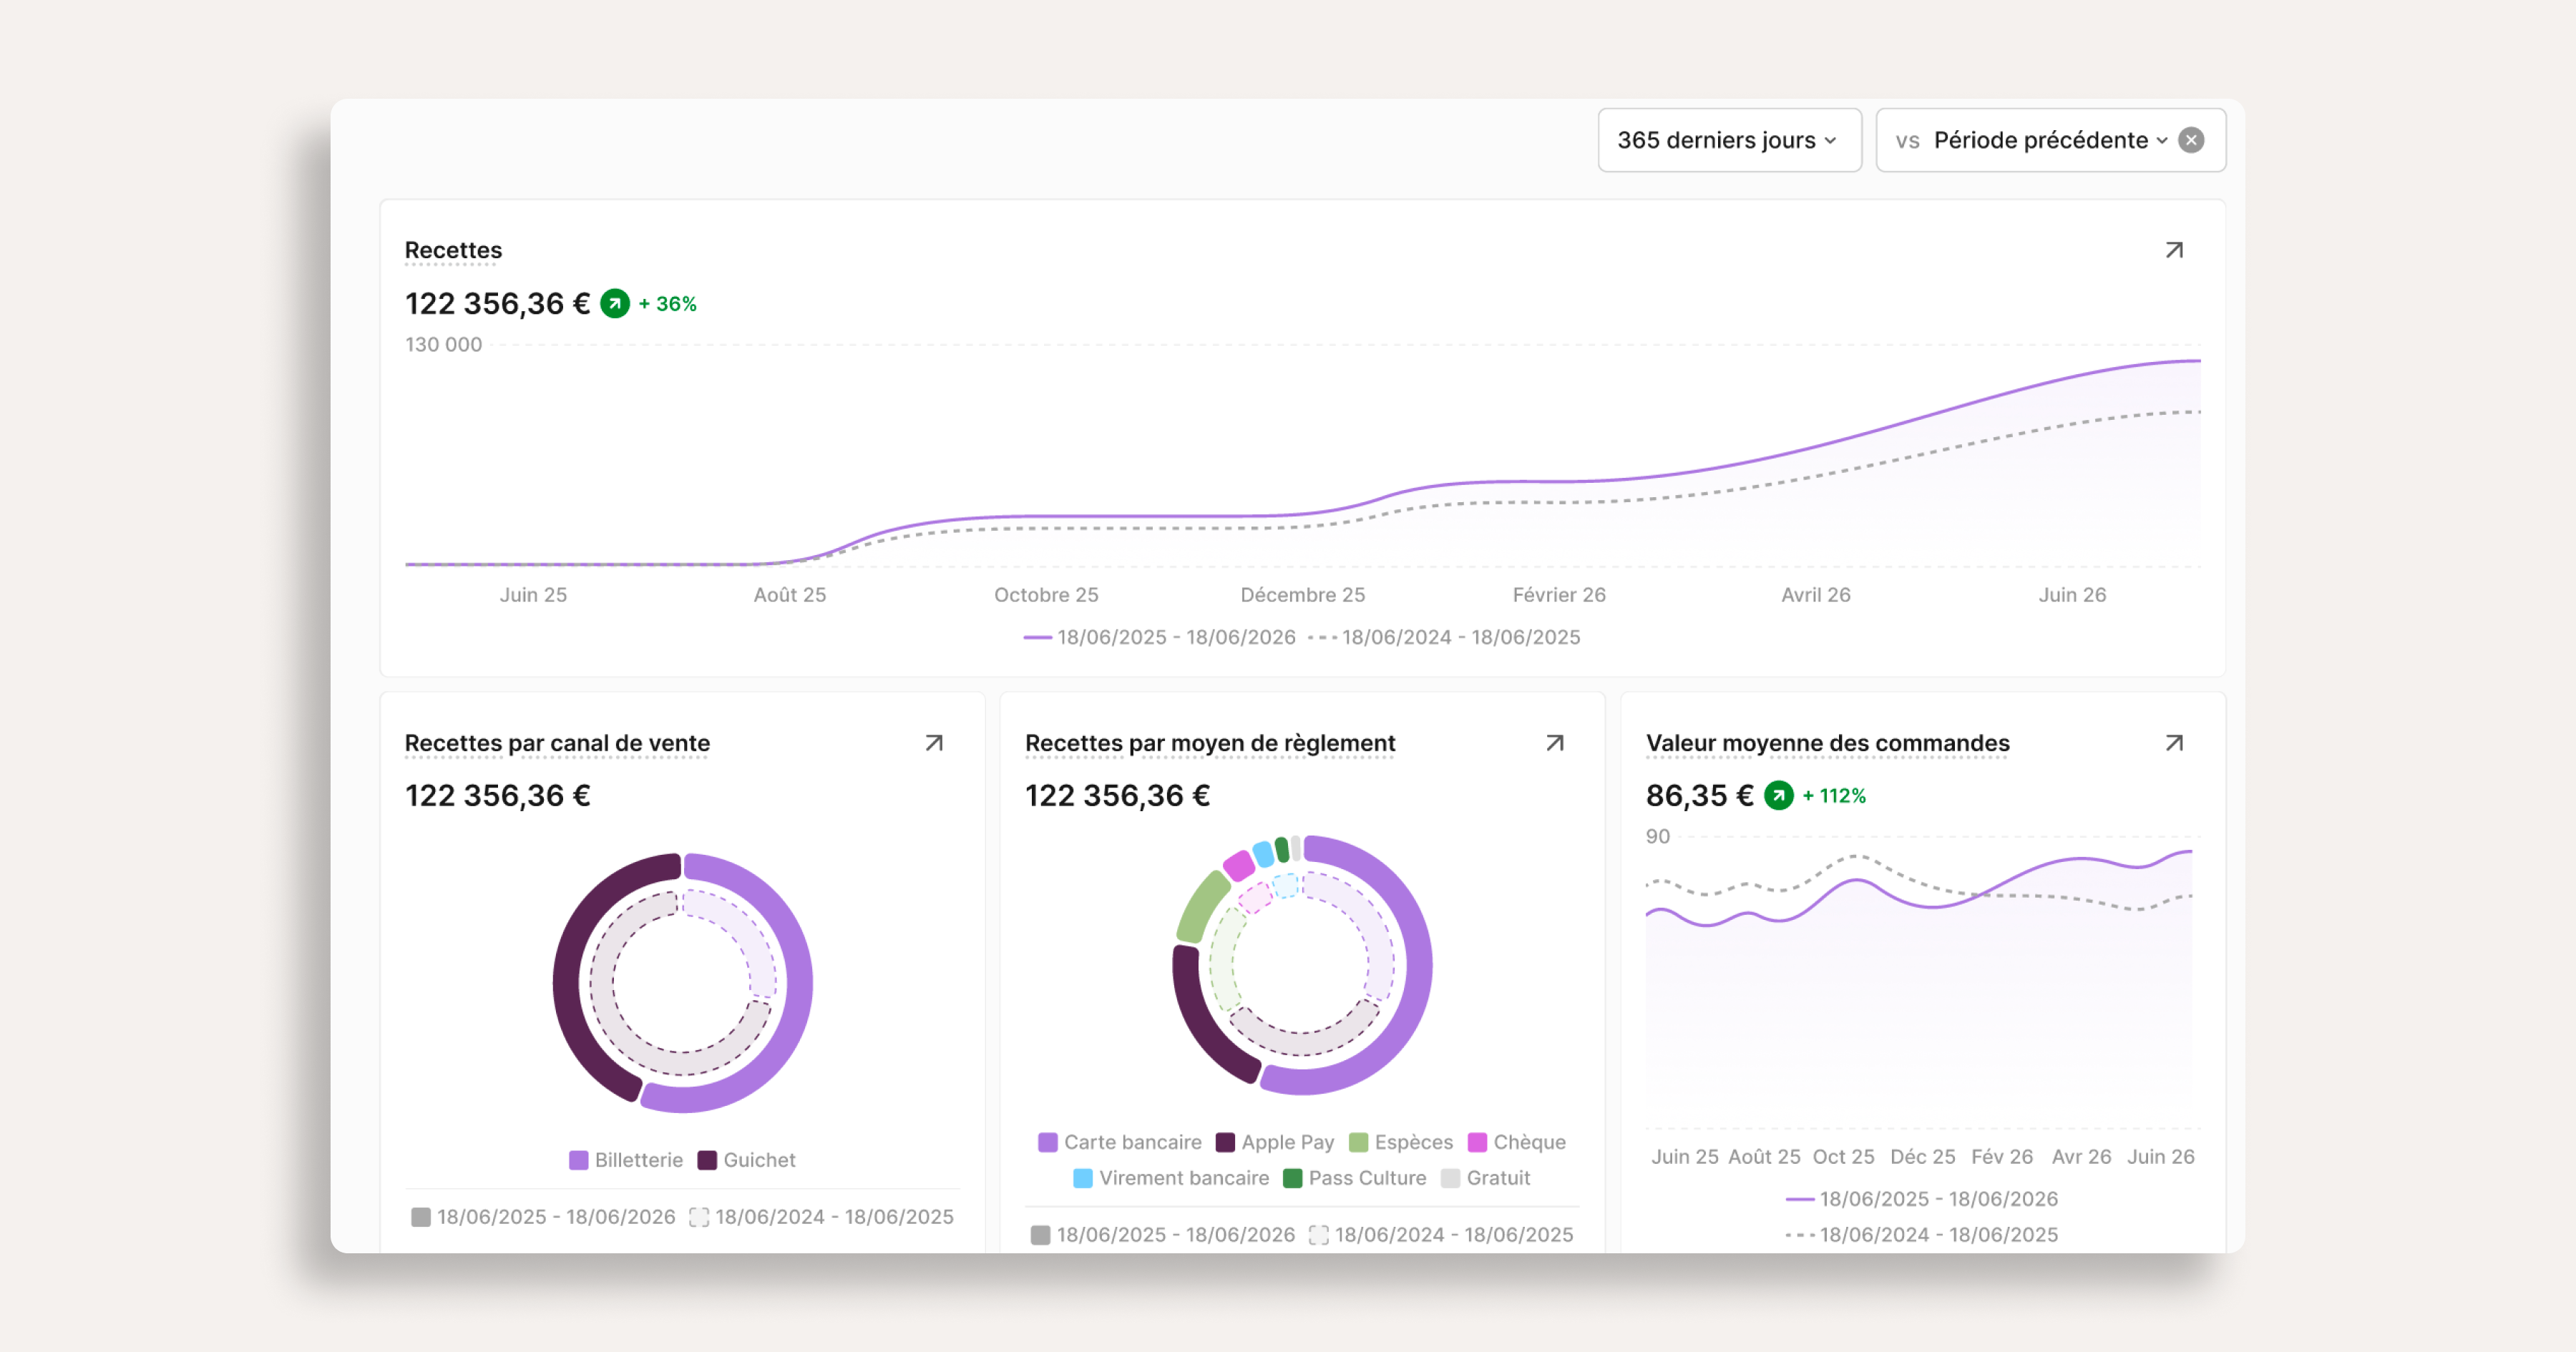Click the 122 356,36 € total under Recettes
The image size is (2576, 1352).
point(497,303)
